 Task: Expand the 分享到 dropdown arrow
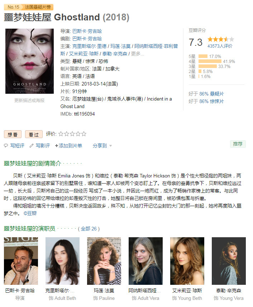111,146
